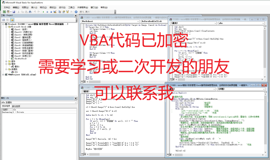Open the 文件(F) menu
Viewport: 270px width, 160px height.
7,7
